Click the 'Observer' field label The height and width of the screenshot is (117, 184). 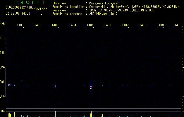[x=59, y=3]
